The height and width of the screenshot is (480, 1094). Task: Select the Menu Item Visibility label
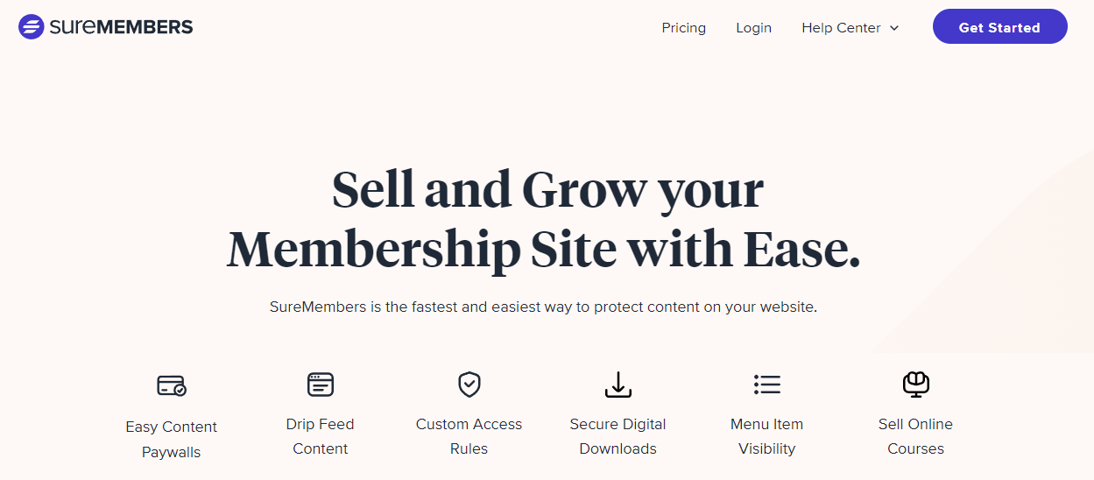(766, 436)
